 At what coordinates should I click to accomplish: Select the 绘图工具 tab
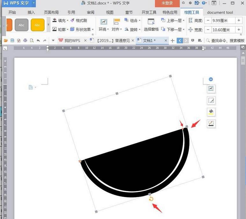[x=192, y=12]
